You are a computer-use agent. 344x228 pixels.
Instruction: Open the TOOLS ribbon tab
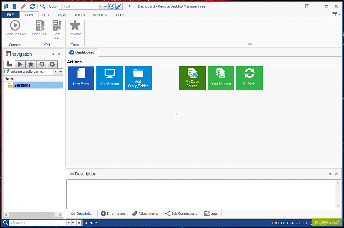(79, 15)
